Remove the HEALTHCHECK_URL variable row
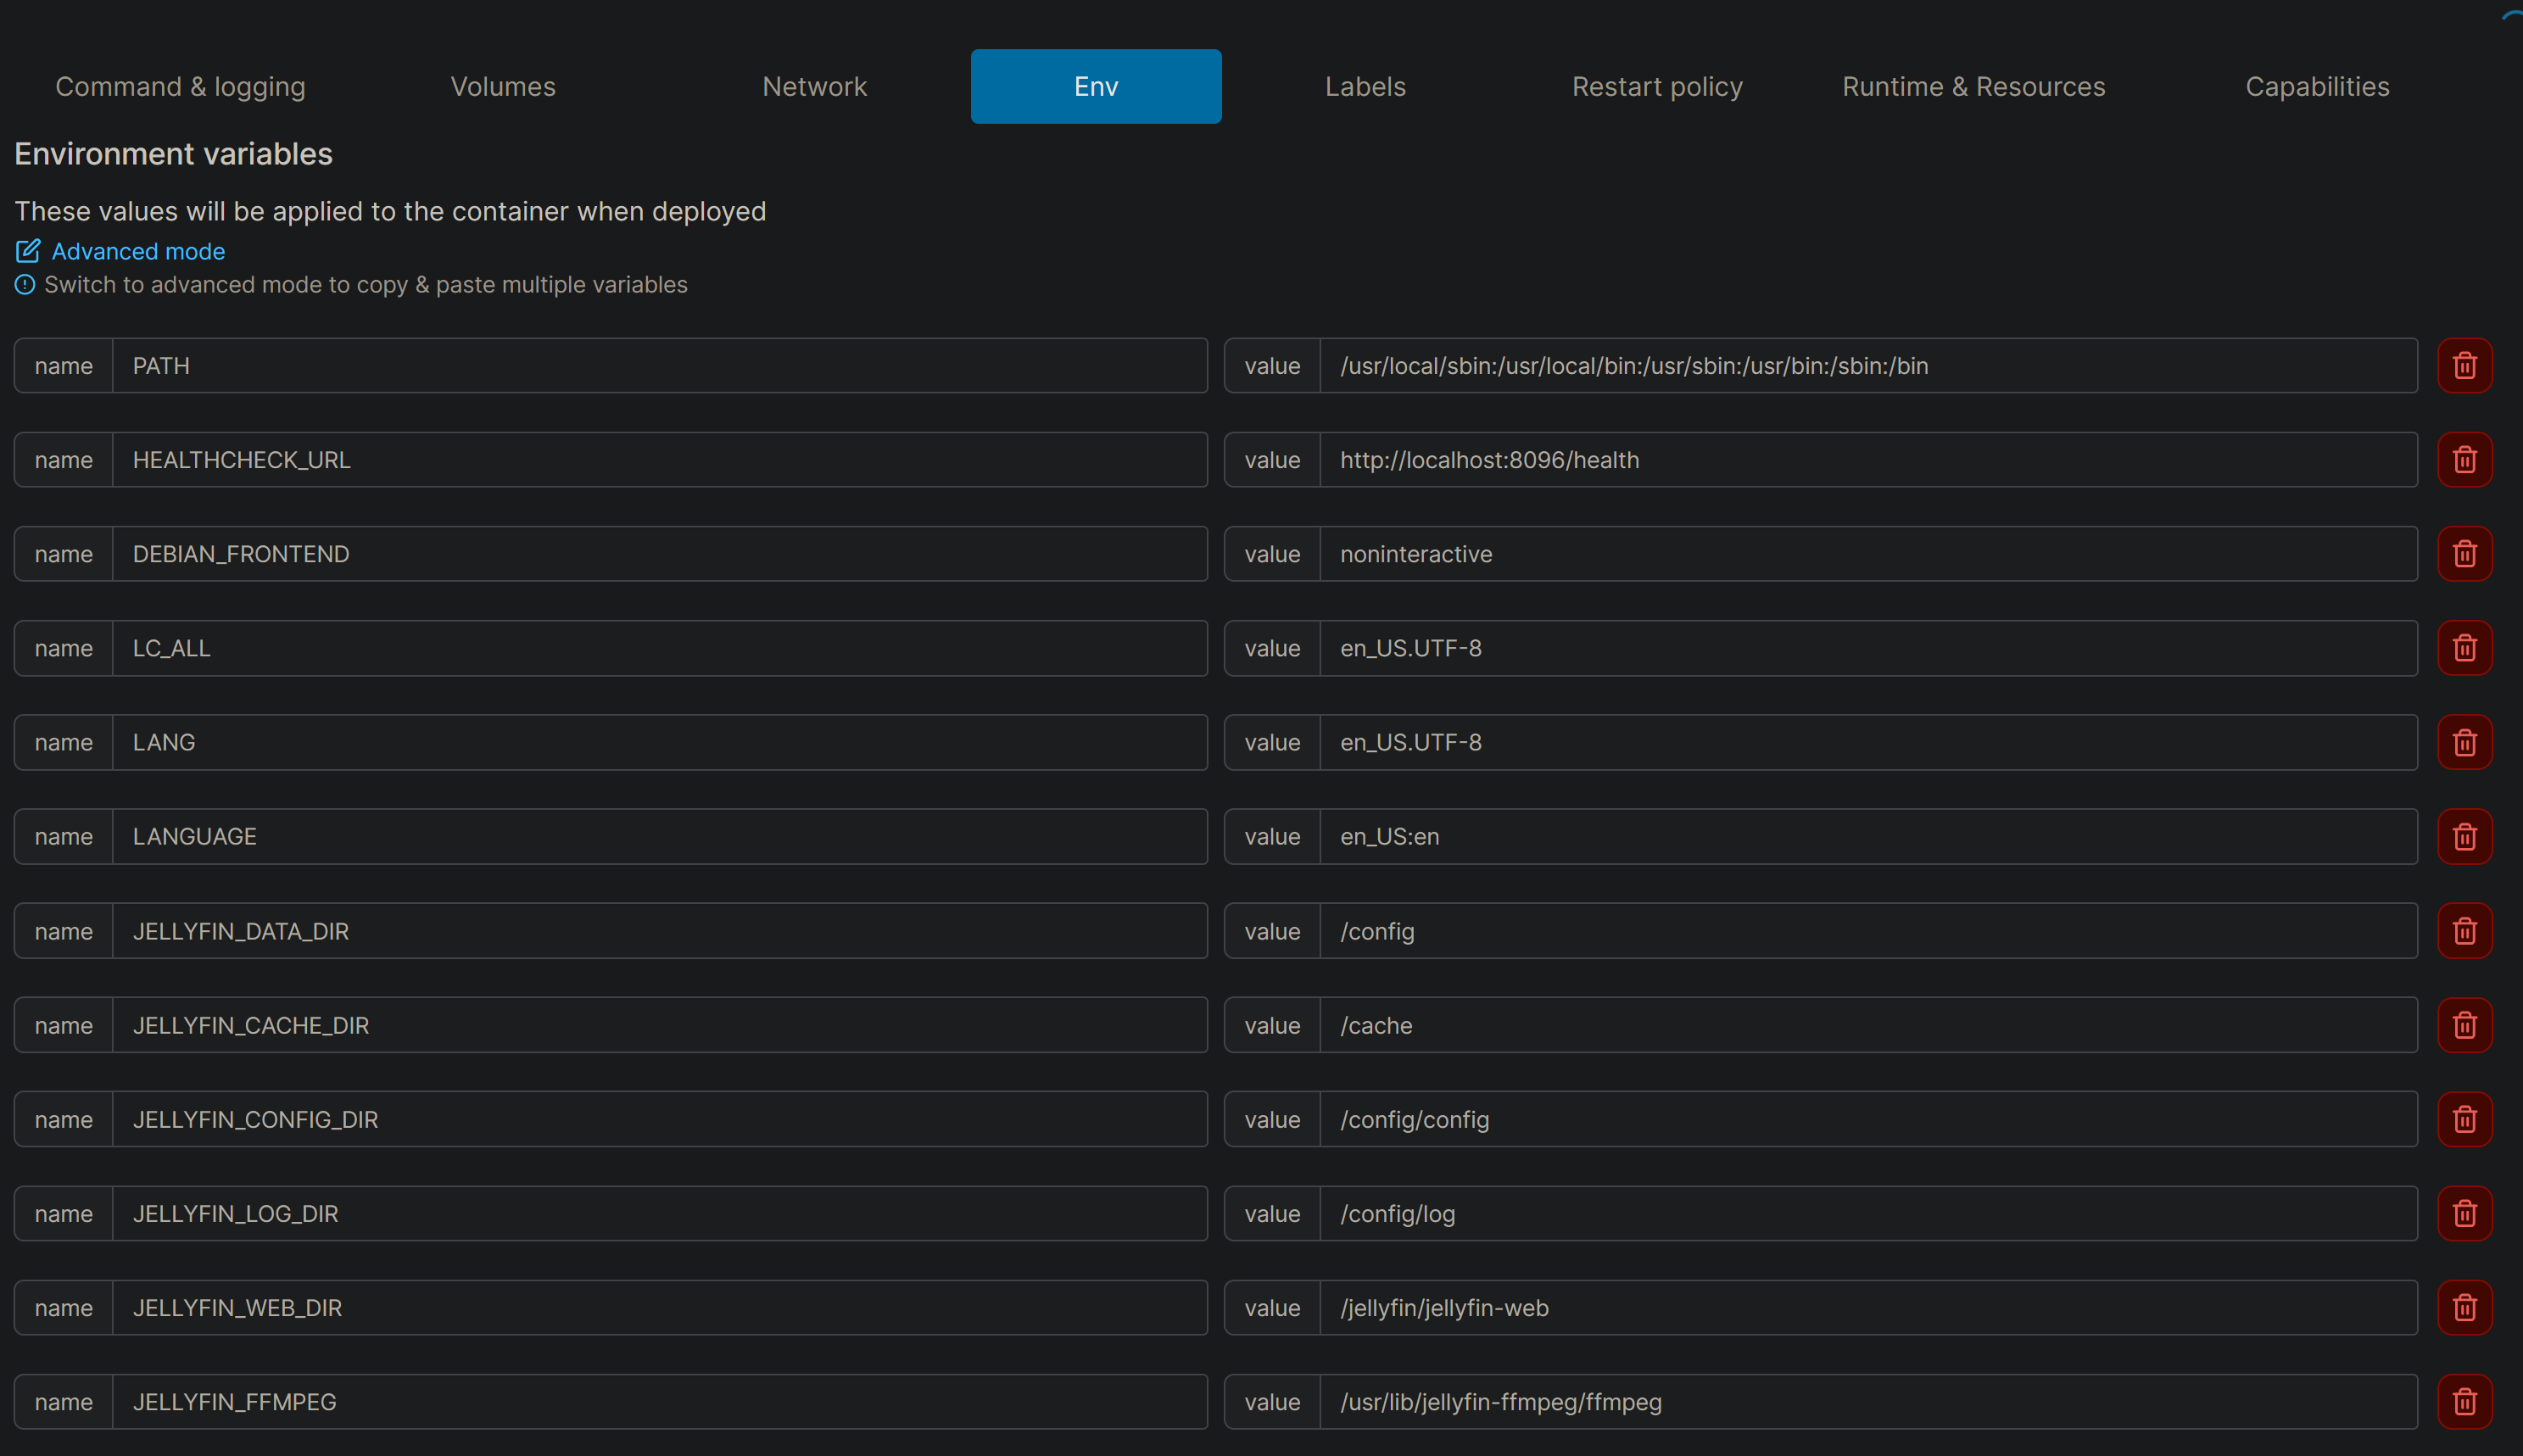 [2464, 460]
